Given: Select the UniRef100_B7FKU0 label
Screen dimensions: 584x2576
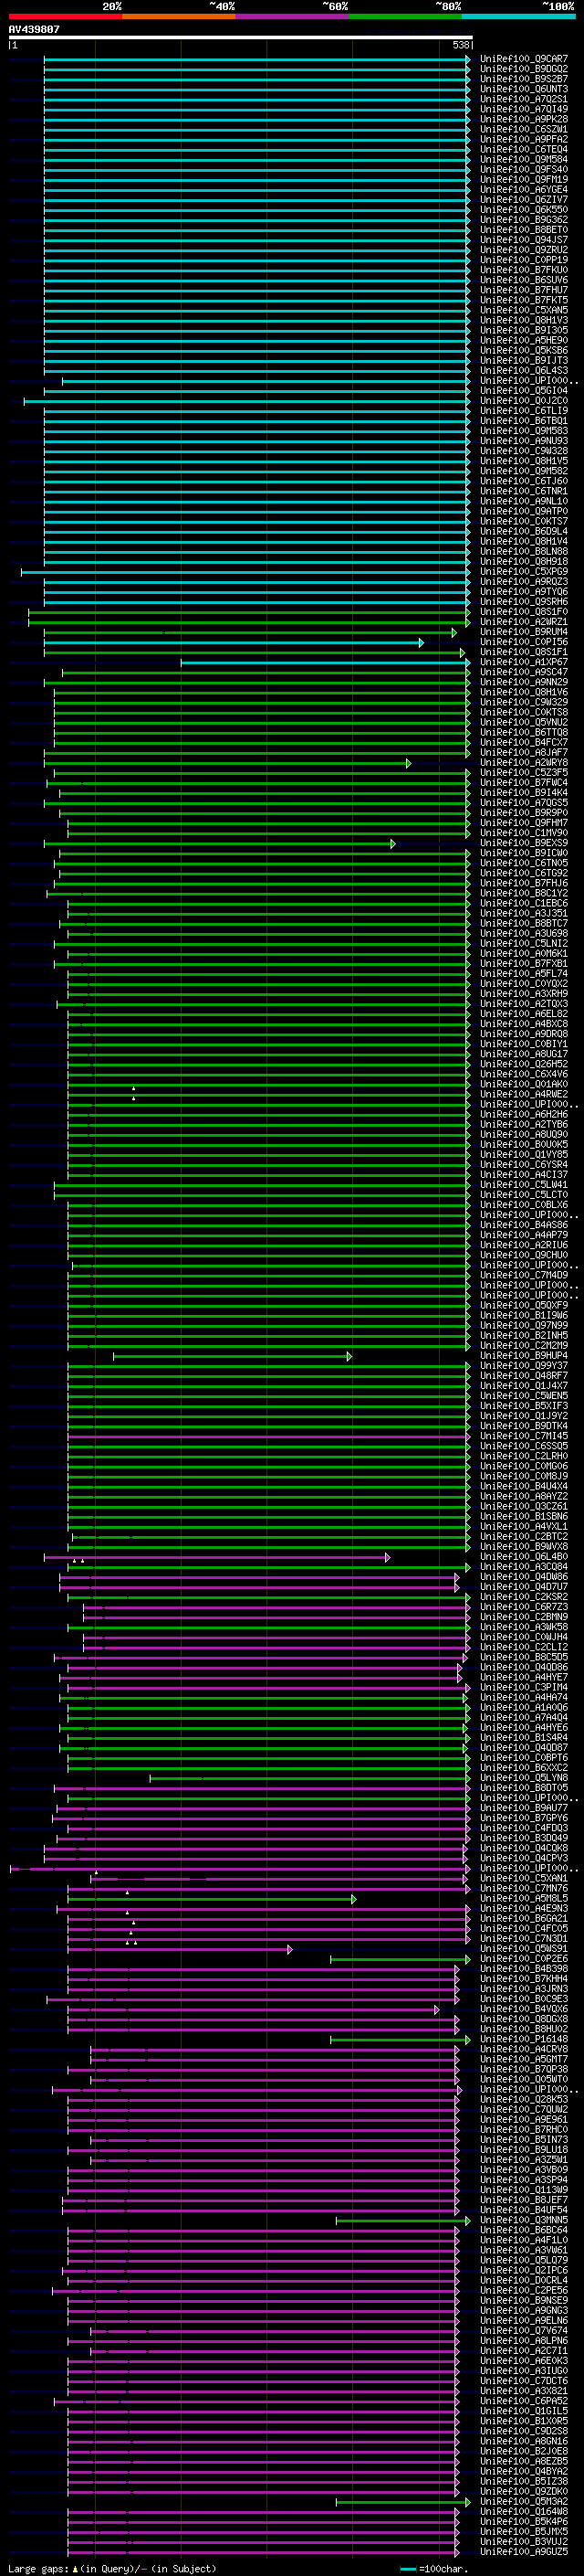Looking at the screenshot, I should click(524, 270).
